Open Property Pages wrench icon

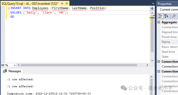click(x=174, y=16)
